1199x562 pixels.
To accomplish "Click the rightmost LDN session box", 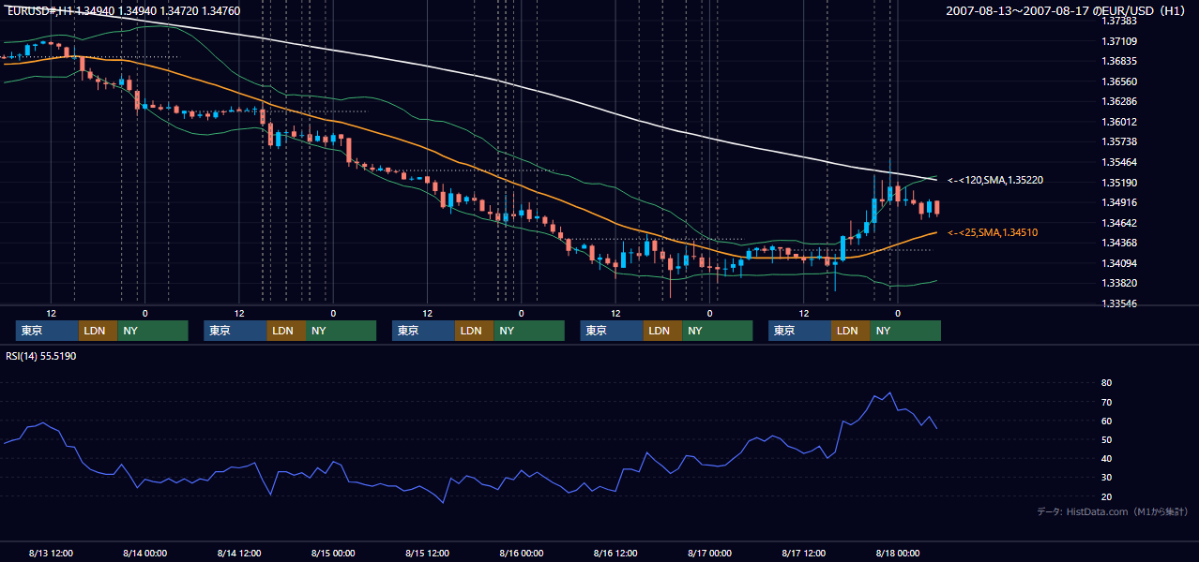I will coord(850,331).
